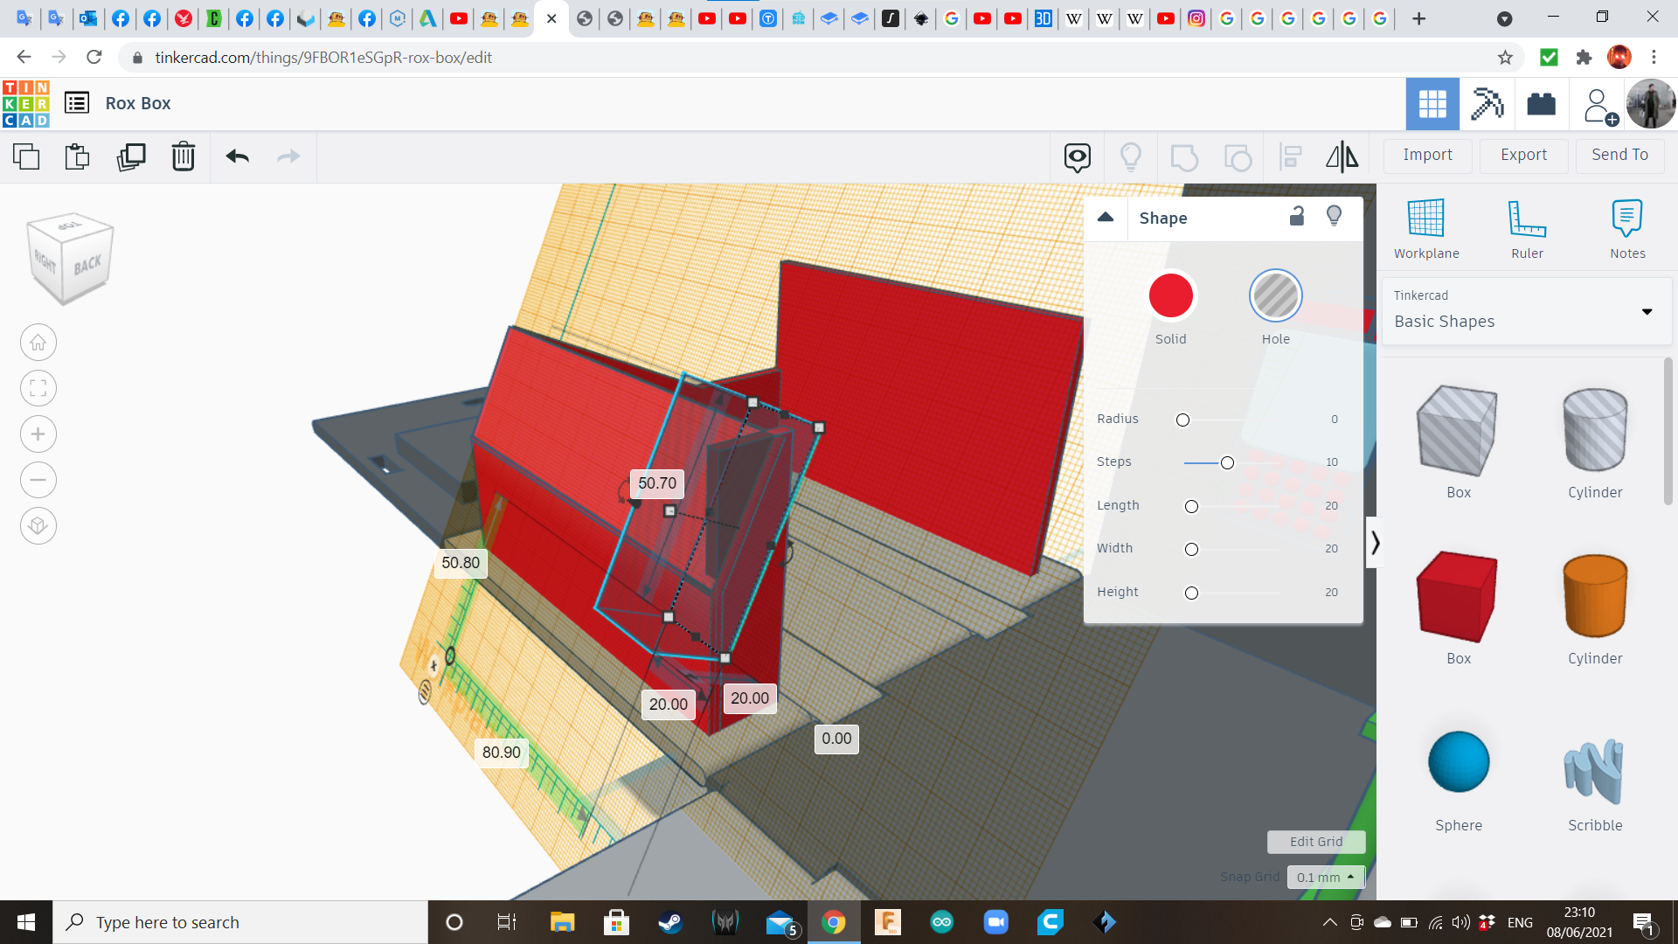Click the Steps slider handle
Viewport: 1678px width, 944px height.
click(x=1227, y=462)
